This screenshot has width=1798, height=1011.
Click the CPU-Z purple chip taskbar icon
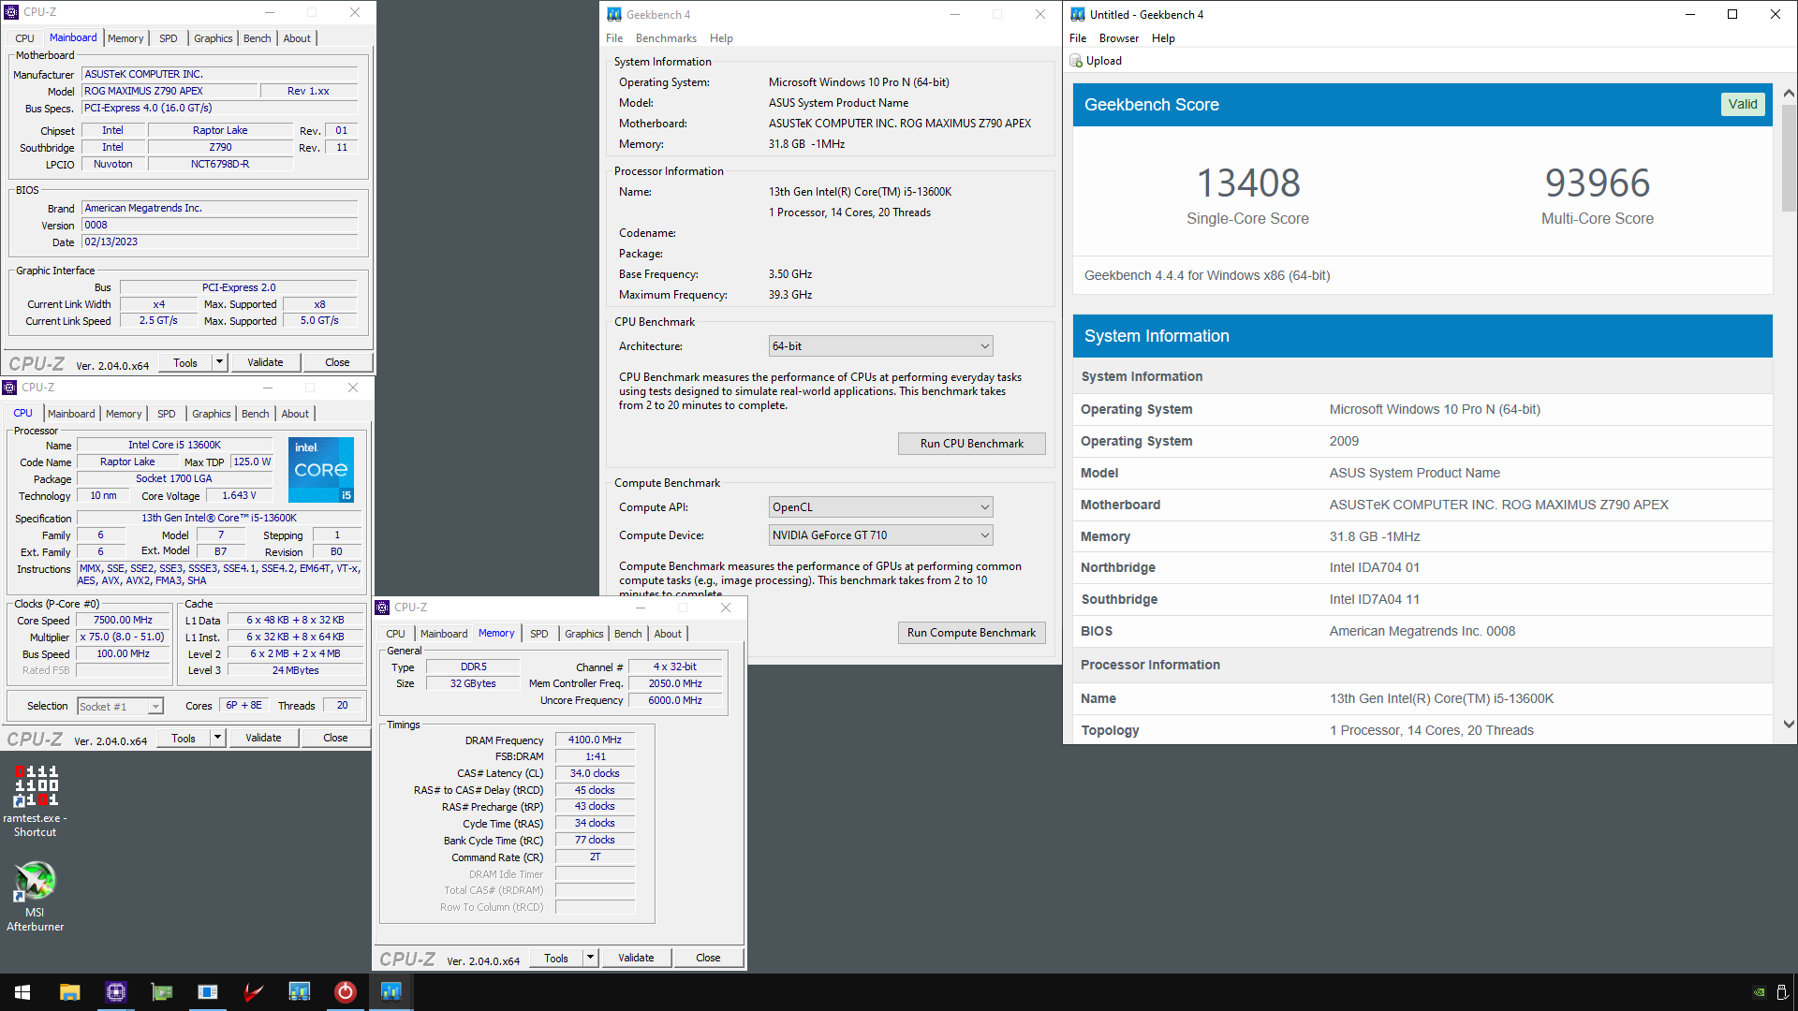click(x=115, y=992)
